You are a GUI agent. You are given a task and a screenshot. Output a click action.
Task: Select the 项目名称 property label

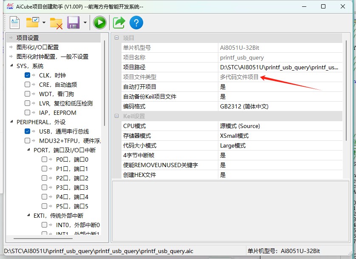pyautogui.click(x=134, y=57)
